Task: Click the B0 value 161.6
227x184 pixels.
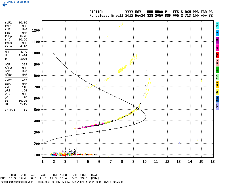Action: (x=23, y=101)
